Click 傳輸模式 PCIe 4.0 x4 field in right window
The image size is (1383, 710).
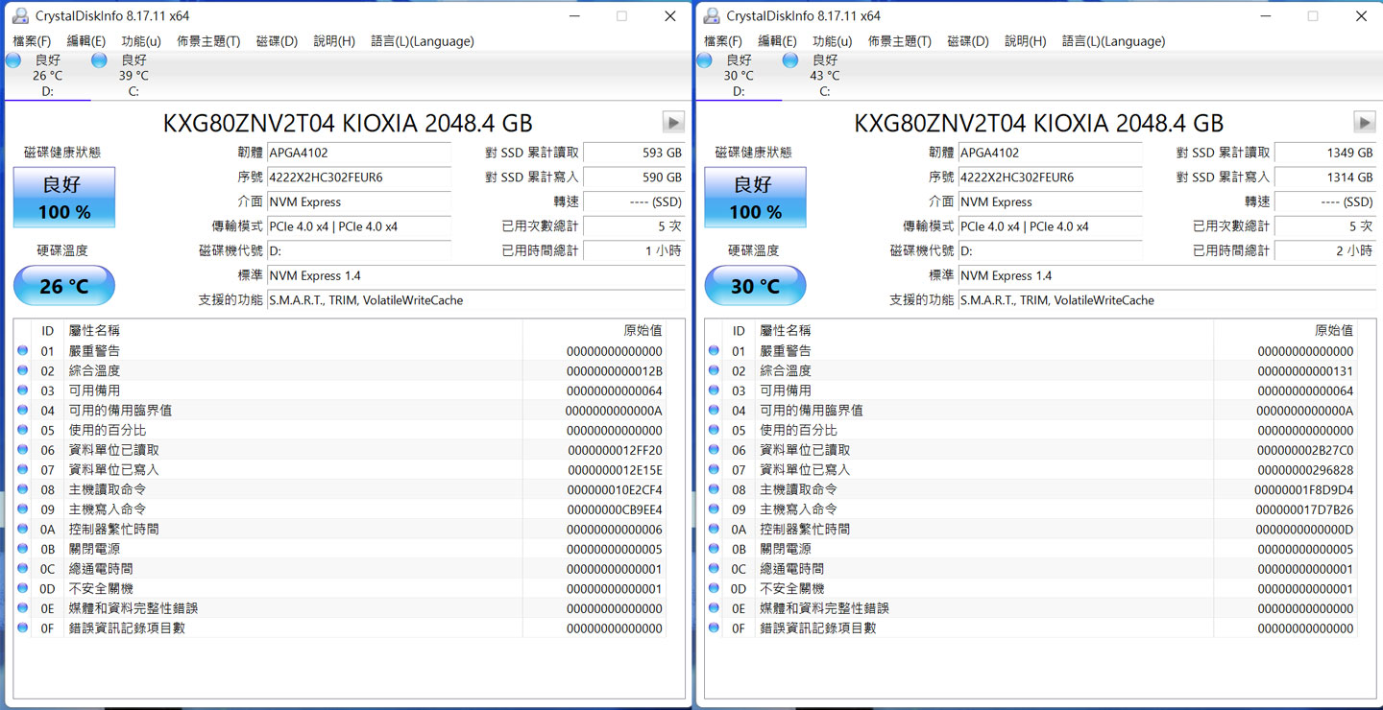[1050, 226]
